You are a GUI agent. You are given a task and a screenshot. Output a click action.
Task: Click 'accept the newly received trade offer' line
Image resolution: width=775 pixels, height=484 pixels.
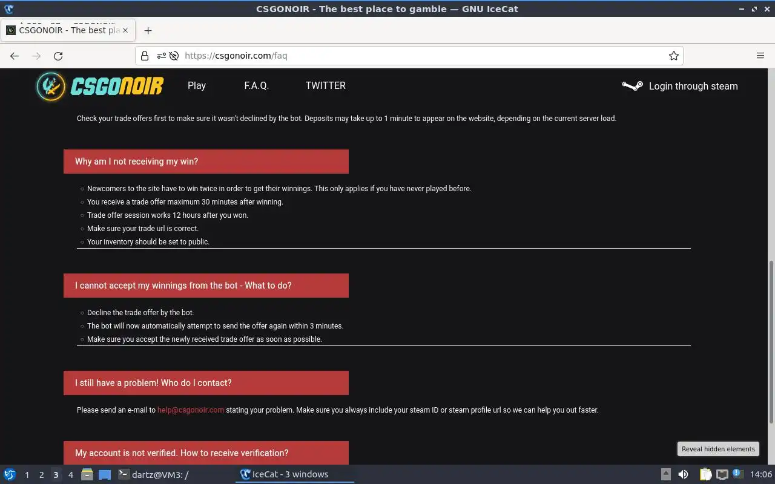point(205,339)
